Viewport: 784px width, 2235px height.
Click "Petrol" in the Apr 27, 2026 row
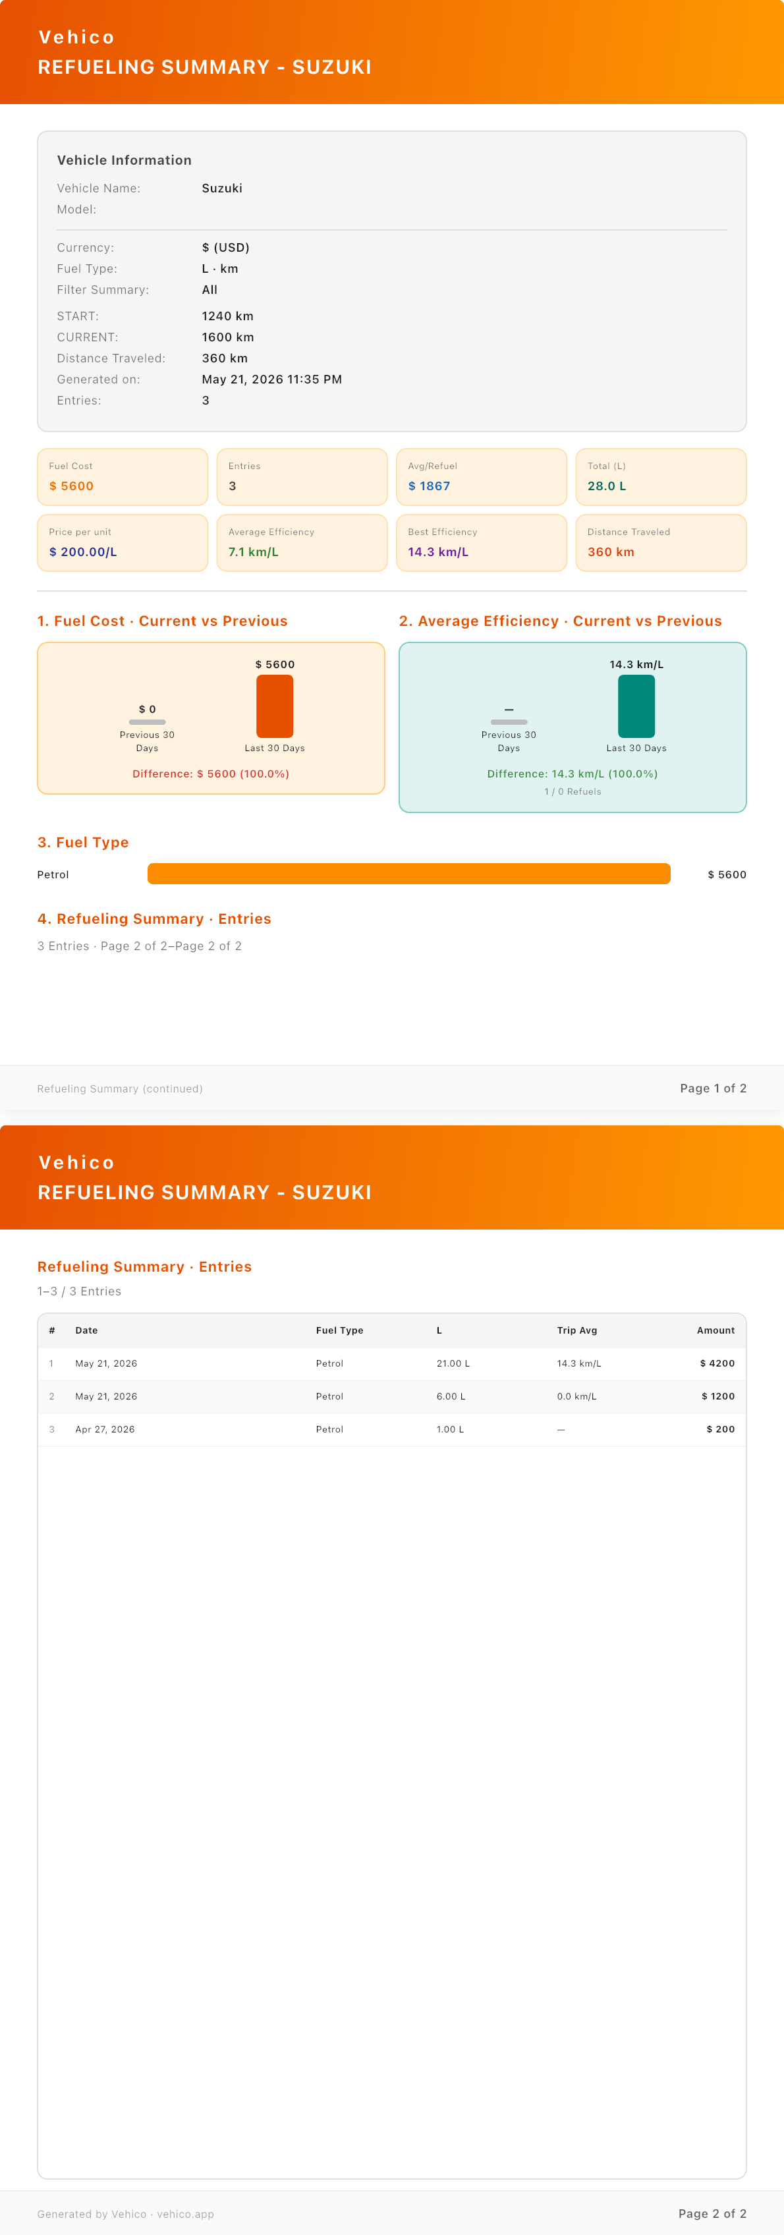tap(329, 1429)
